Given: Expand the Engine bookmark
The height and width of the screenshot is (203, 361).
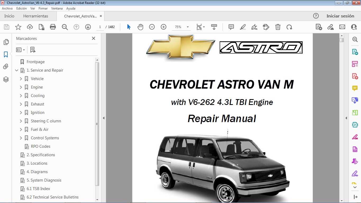Looking at the screenshot, I should pos(21,87).
